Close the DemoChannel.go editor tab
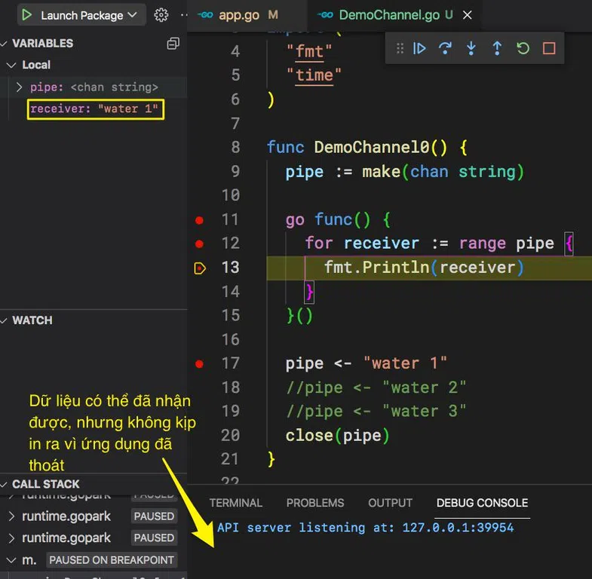The width and height of the screenshot is (592, 579). click(x=468, y=15)
